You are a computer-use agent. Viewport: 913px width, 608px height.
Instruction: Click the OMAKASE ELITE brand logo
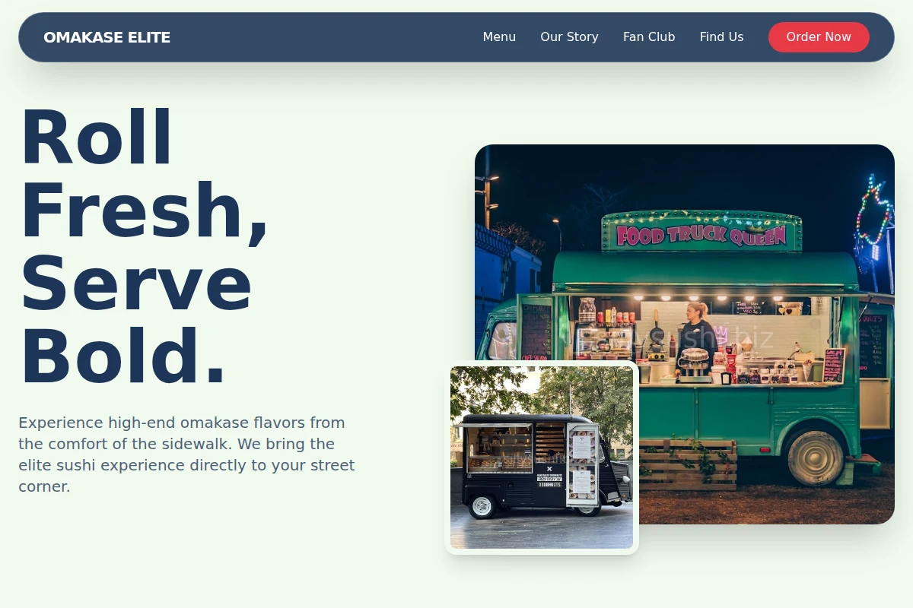coord(107,37)
